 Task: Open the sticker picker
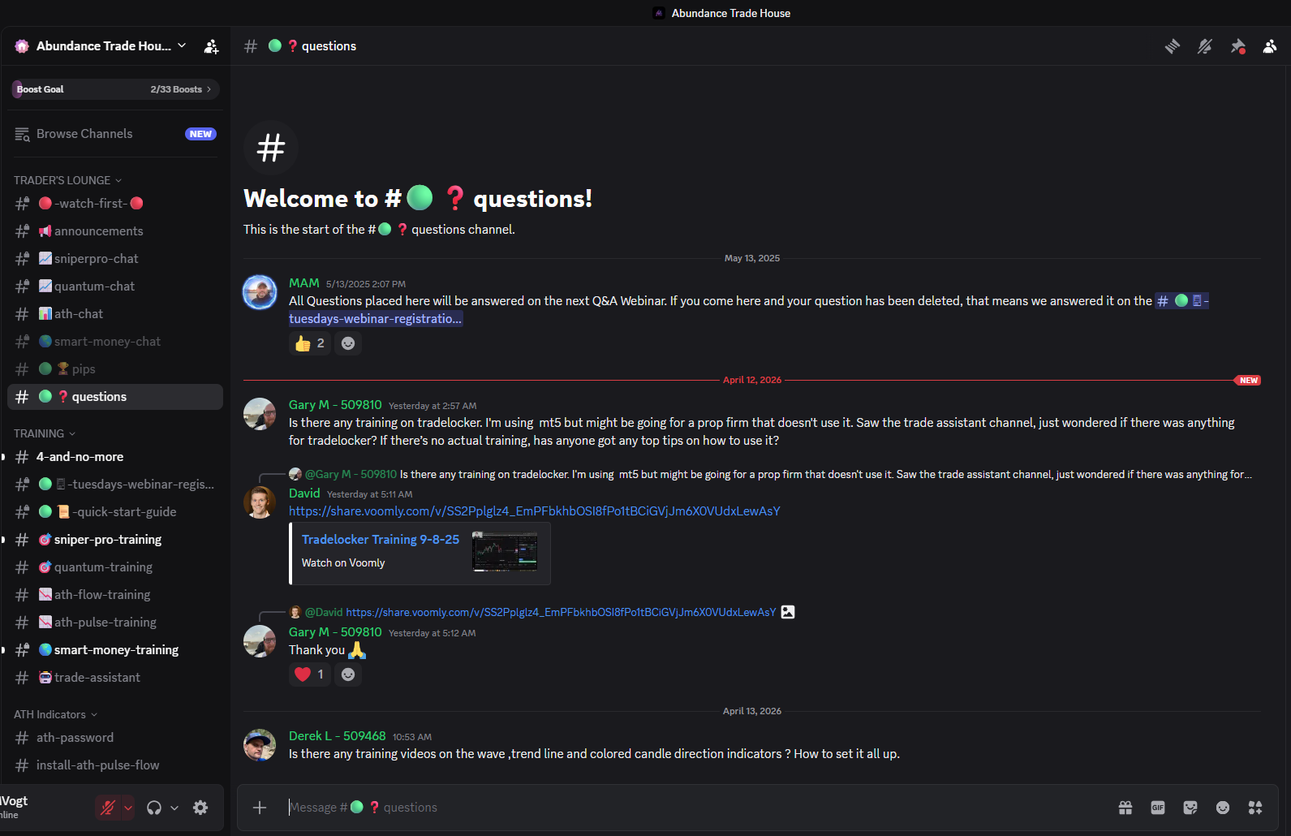pyautogui.click(x=1190, y=807)
